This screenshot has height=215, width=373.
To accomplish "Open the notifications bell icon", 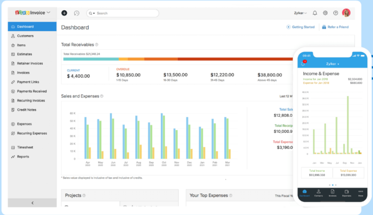I will pos(315,13).
